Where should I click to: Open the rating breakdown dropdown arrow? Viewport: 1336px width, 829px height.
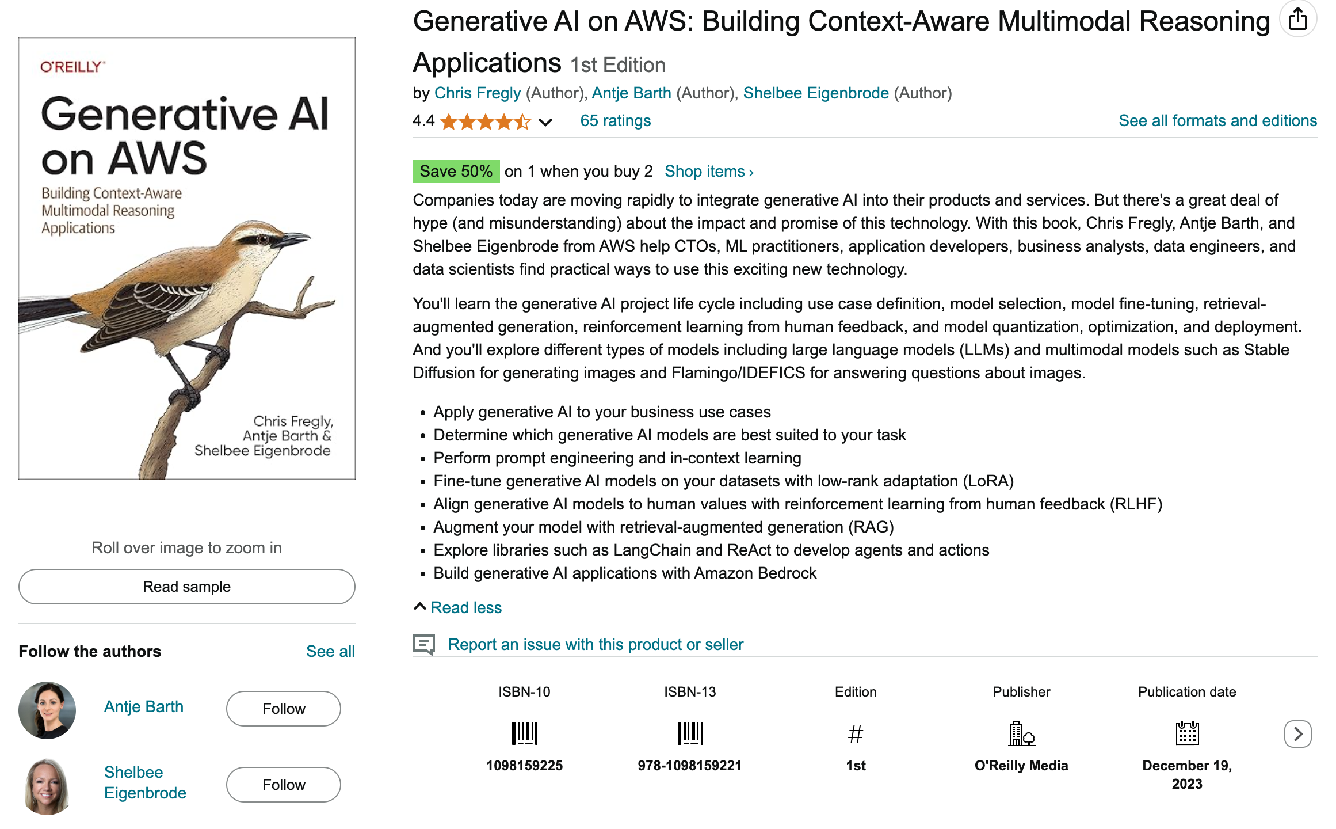(x=545, y=122)
